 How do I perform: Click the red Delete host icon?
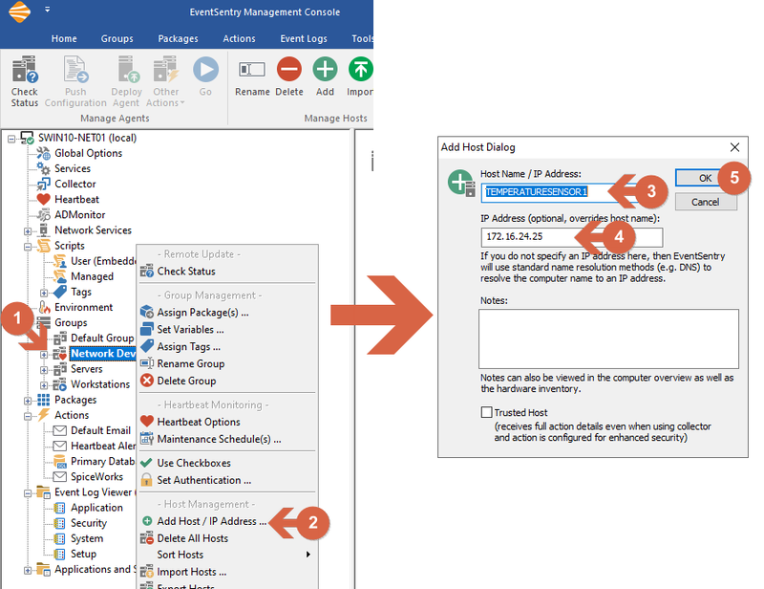(x=289, y=69)
